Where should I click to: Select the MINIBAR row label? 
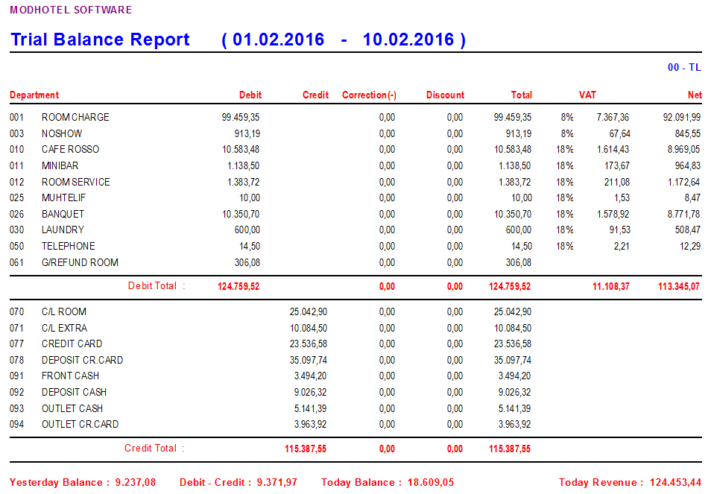(60, 166)
